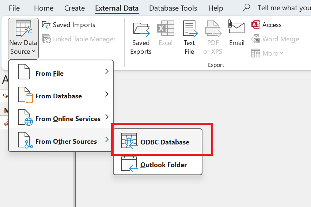Choose Outlook Folder option
The image size is (311, 207).
click(x=158, y=163)
